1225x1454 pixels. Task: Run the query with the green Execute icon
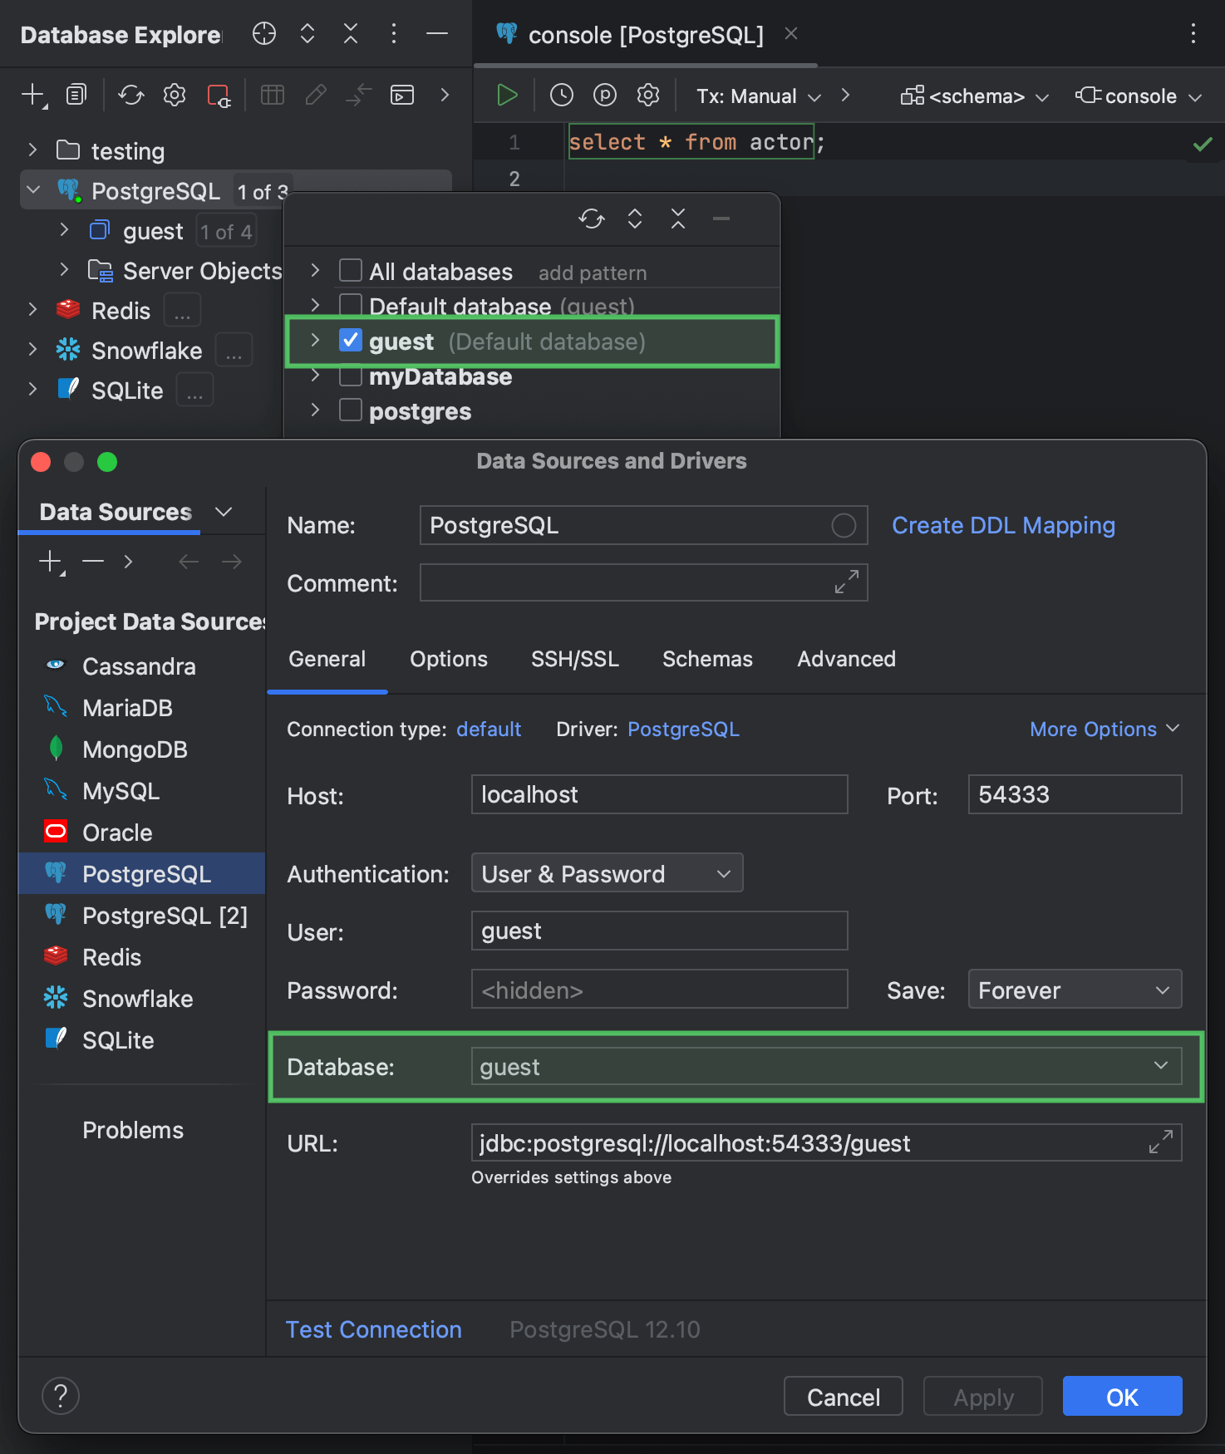coord(506,96)
